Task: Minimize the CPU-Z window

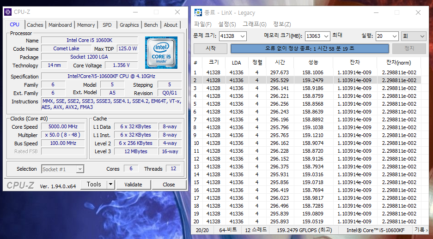Action: tap(135, 12)
